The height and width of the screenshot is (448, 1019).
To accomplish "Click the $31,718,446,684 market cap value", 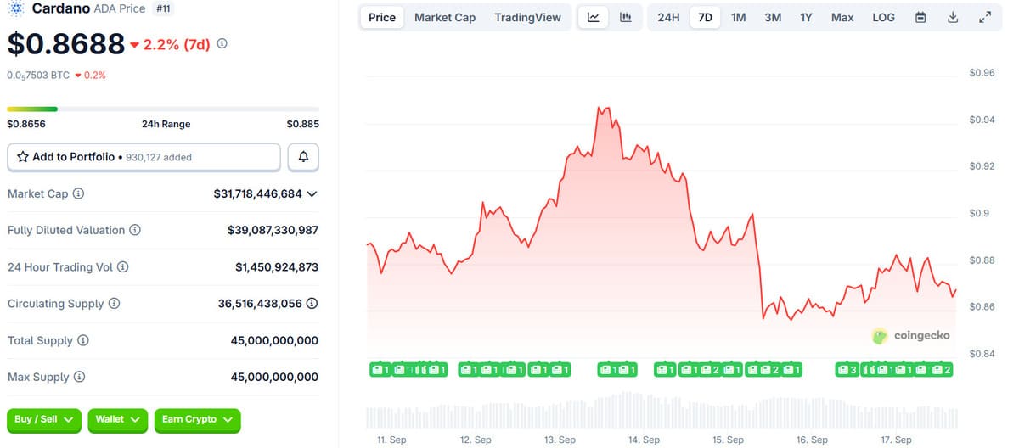I will point(258,193).
